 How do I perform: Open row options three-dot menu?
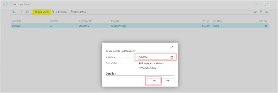44,26
